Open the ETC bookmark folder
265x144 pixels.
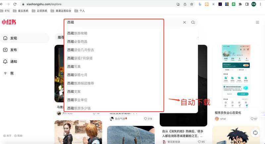(5, 11)
